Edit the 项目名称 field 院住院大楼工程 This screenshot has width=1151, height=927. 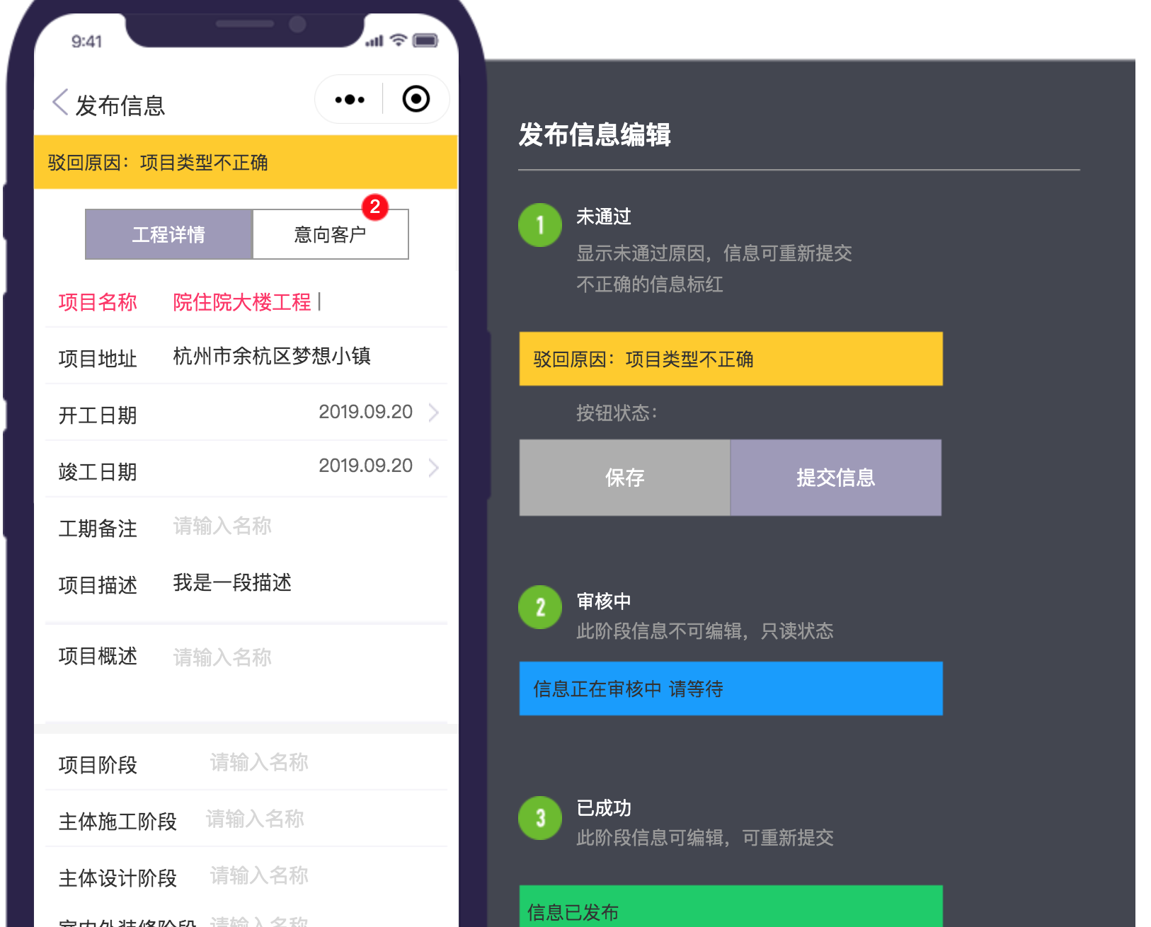[x=242, y=302]
